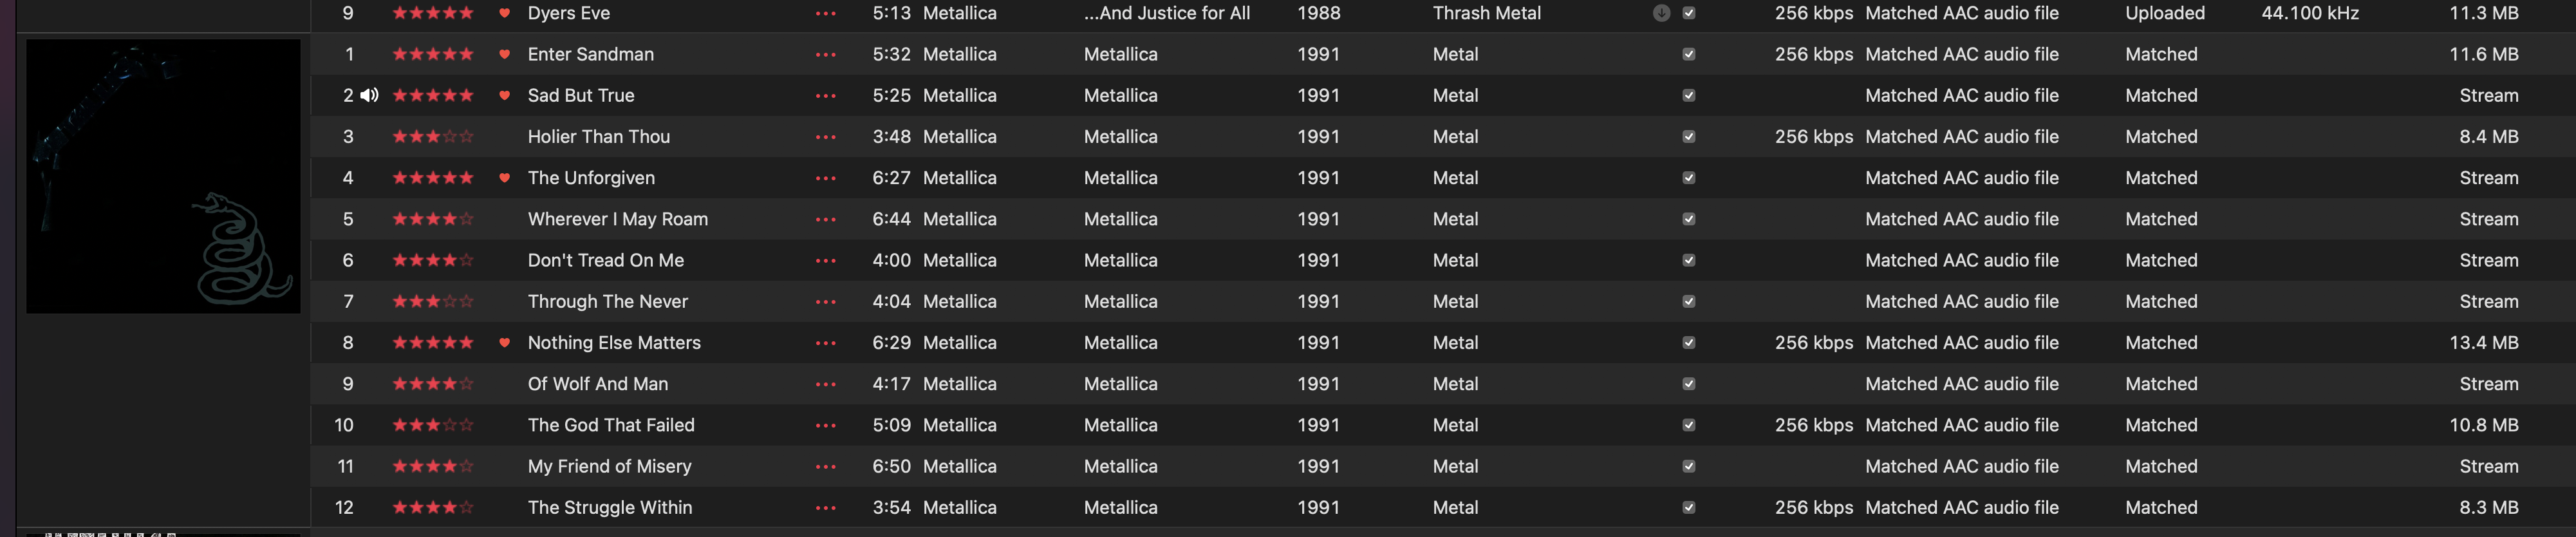Screen dimensions: 2576x537
Task: Expand the options dots for The God That Failed
Action: [825, 425]
